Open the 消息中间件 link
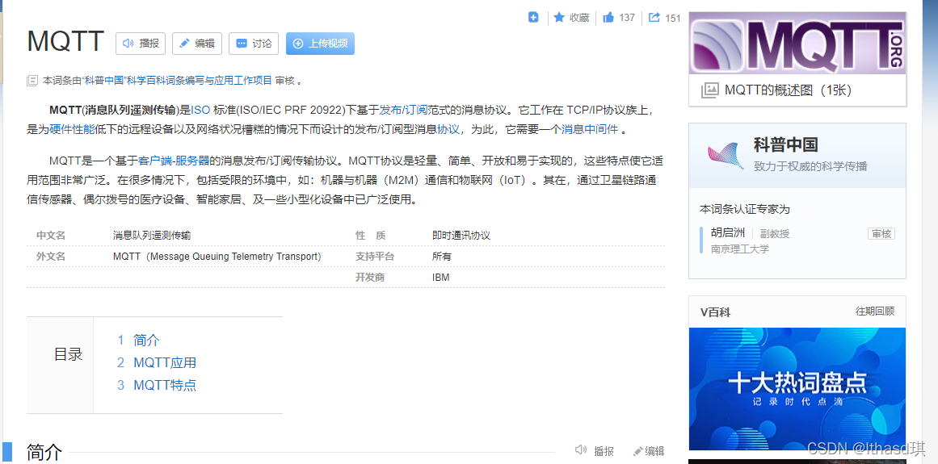The width and height of the screenshot is (938, 464). [589, 130]
